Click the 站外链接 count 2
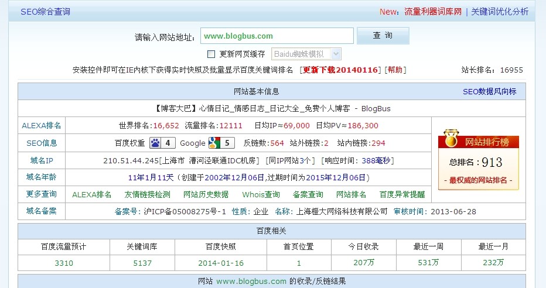 (x=326, y=143)
